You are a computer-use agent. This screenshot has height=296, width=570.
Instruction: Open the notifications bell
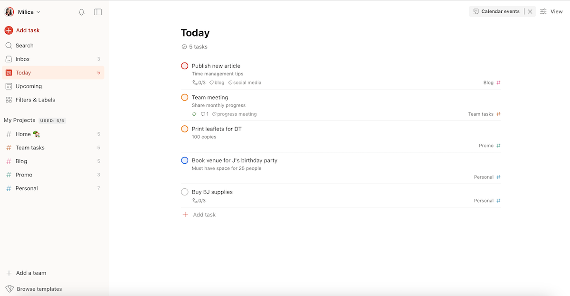click(x=81, y=12)
